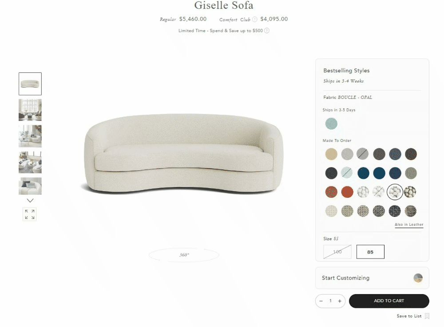The width and height of the screenshot is (444, 327).
Task: Choose the solid orange fabric swatch
Action: point(347,192)
